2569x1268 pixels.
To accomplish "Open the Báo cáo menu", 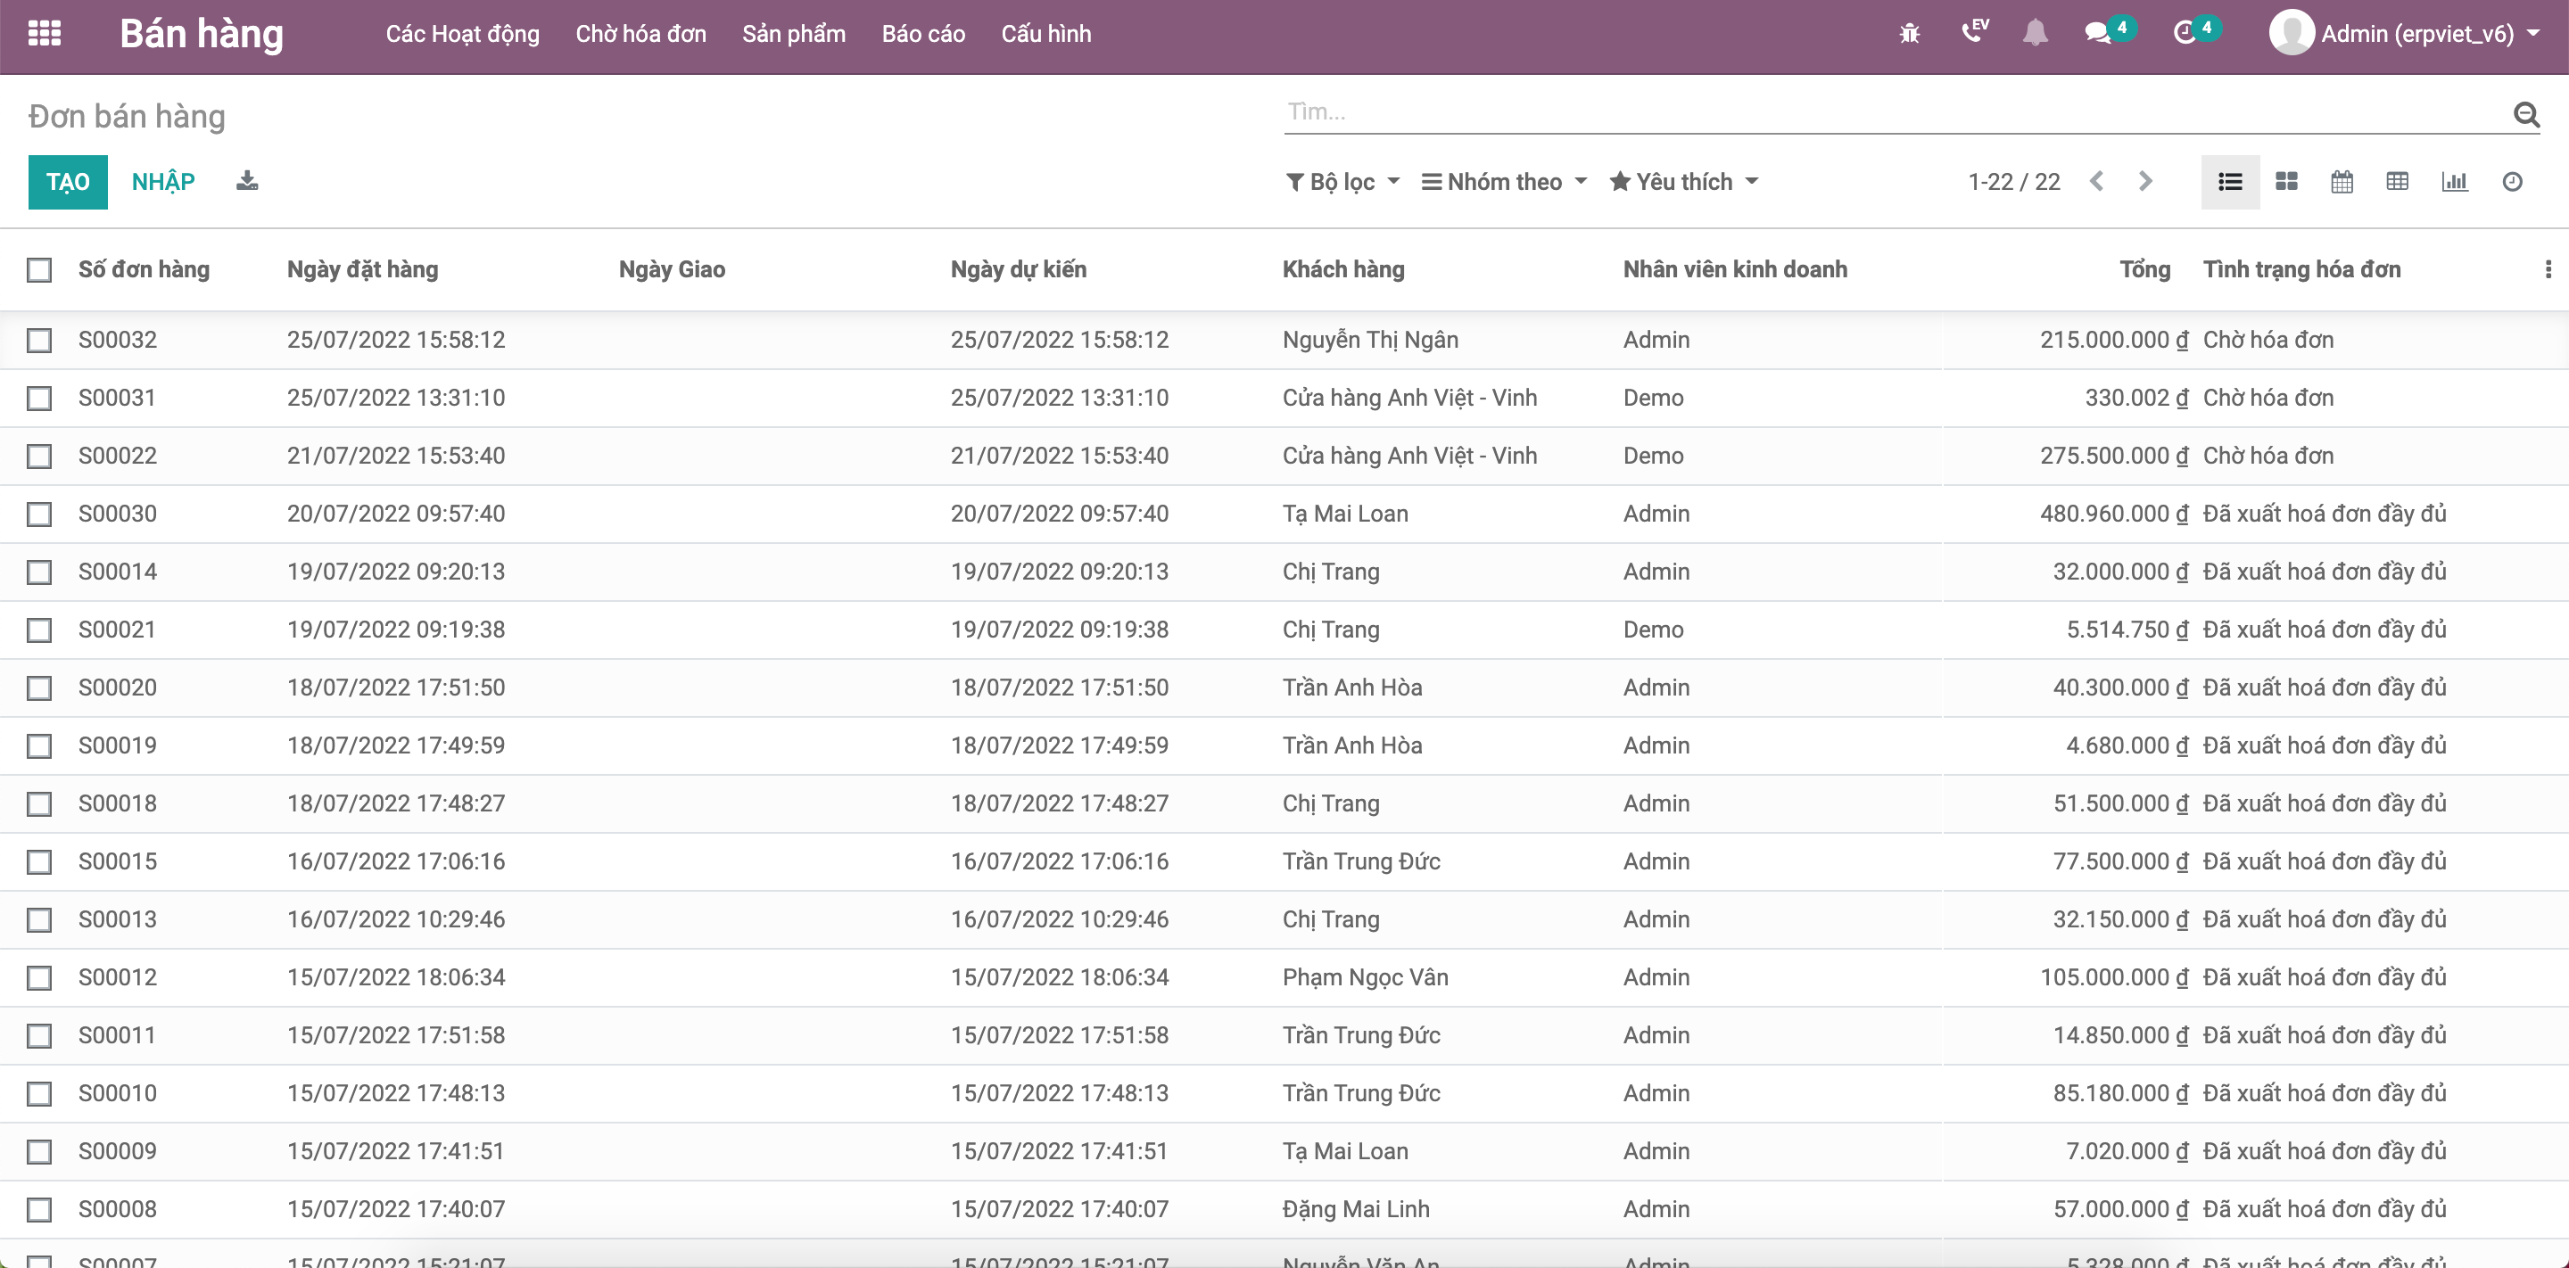I will (922, 33).
